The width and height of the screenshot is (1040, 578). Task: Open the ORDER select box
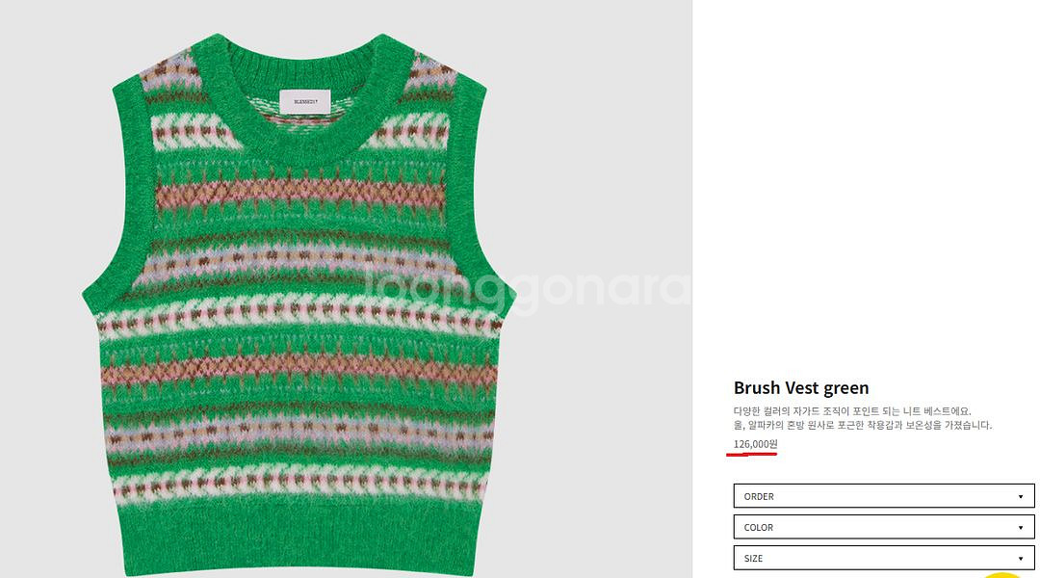click(x=883, y=496)
